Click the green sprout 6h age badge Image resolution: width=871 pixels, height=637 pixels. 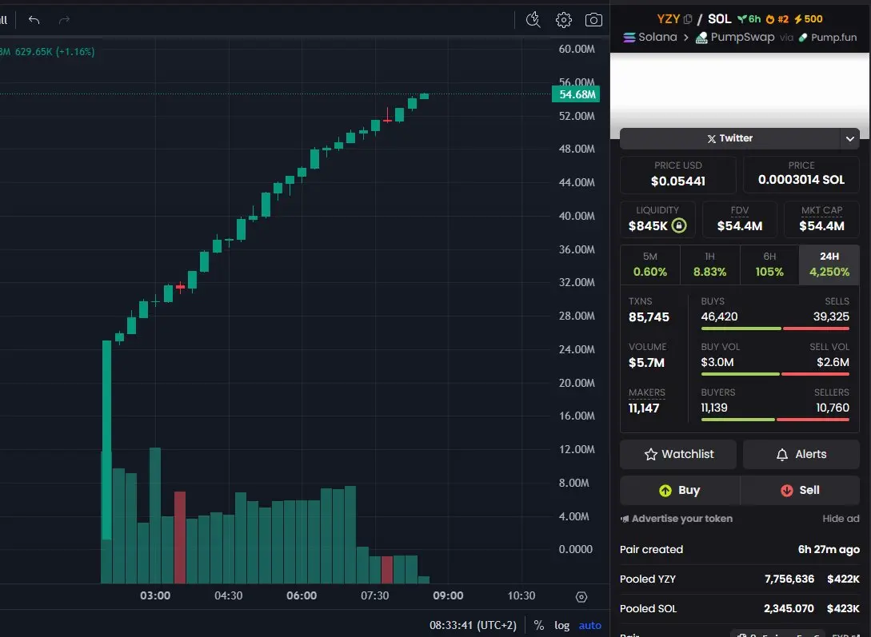pyautogui.click(x=749, y=19)
